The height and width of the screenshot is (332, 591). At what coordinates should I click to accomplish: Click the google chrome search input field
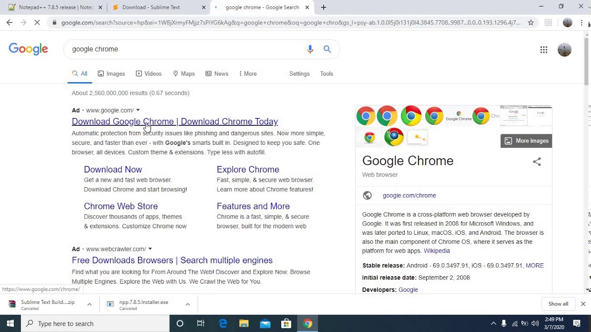coord(185,49)
